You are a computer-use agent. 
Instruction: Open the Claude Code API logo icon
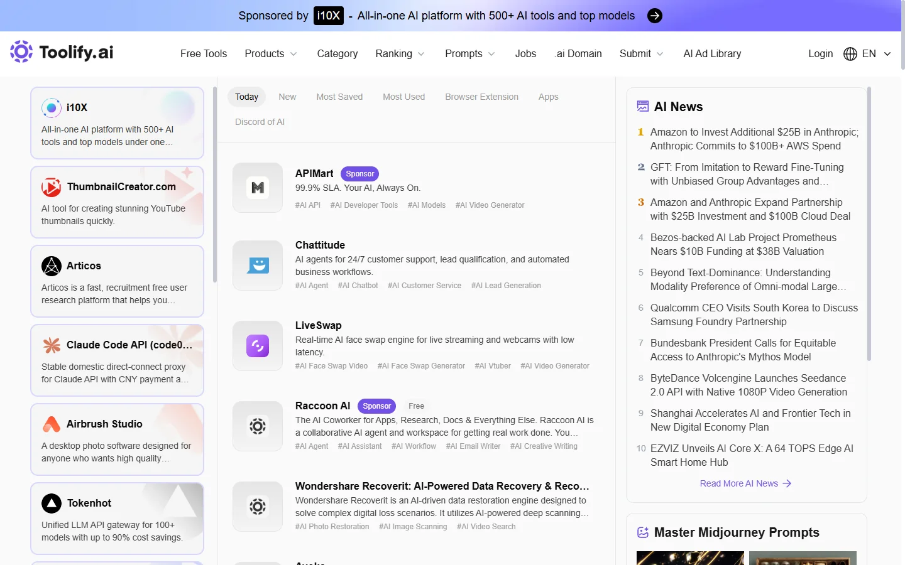point(52,345)
